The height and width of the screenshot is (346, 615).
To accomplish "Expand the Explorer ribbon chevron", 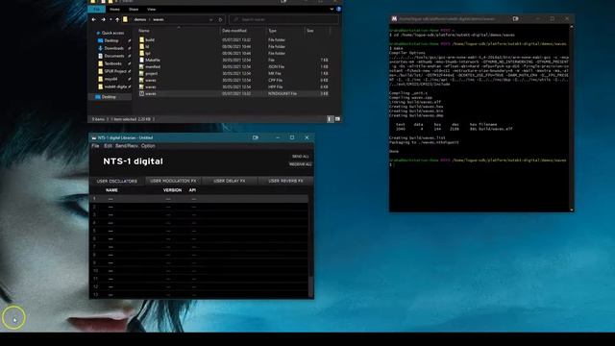I will [332, 9].
